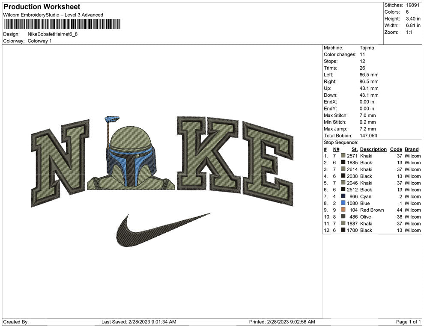Click the Stops value "12"
This screenshot has width=424, height=326.
tap(362, 61)
